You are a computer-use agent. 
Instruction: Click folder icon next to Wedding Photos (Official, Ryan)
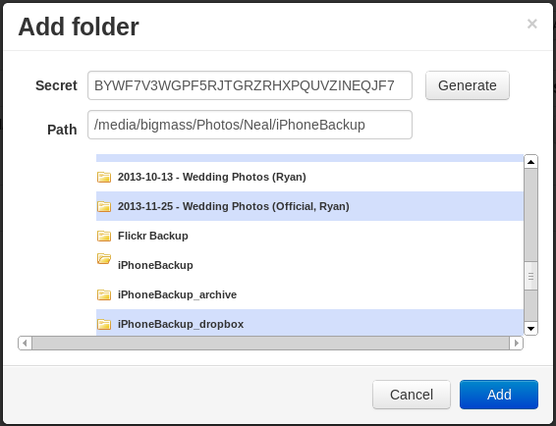(104, 206)
